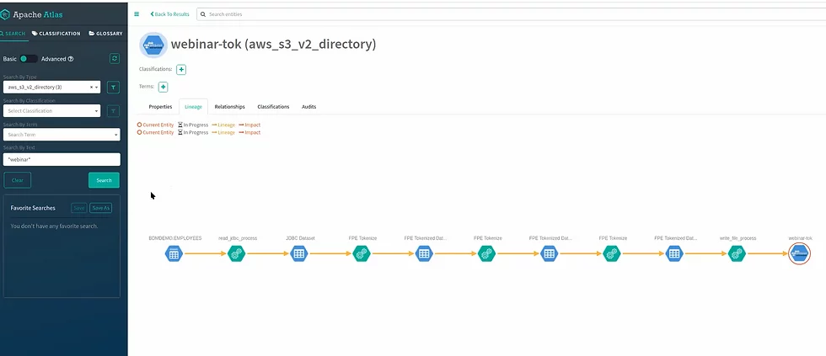Open the Lineage tab
826x356 pixels.
193,107
